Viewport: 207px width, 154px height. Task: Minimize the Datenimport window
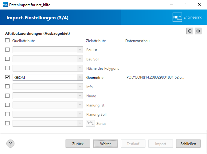pyautogui.click(x=172, y=5)
